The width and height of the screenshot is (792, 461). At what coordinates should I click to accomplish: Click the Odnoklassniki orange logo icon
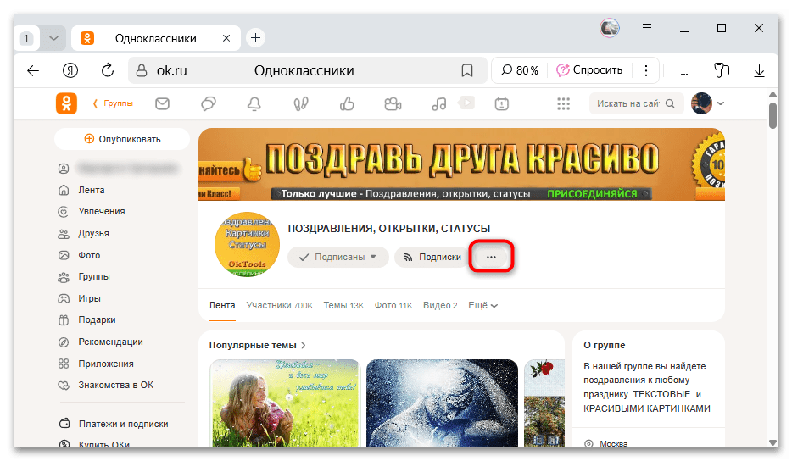(x=66, y=103)
